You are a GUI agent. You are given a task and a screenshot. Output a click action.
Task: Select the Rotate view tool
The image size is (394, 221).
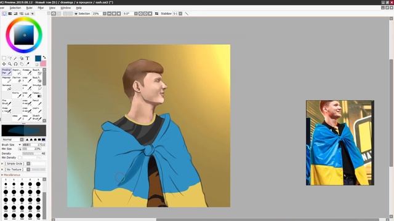tap(15, 64)
